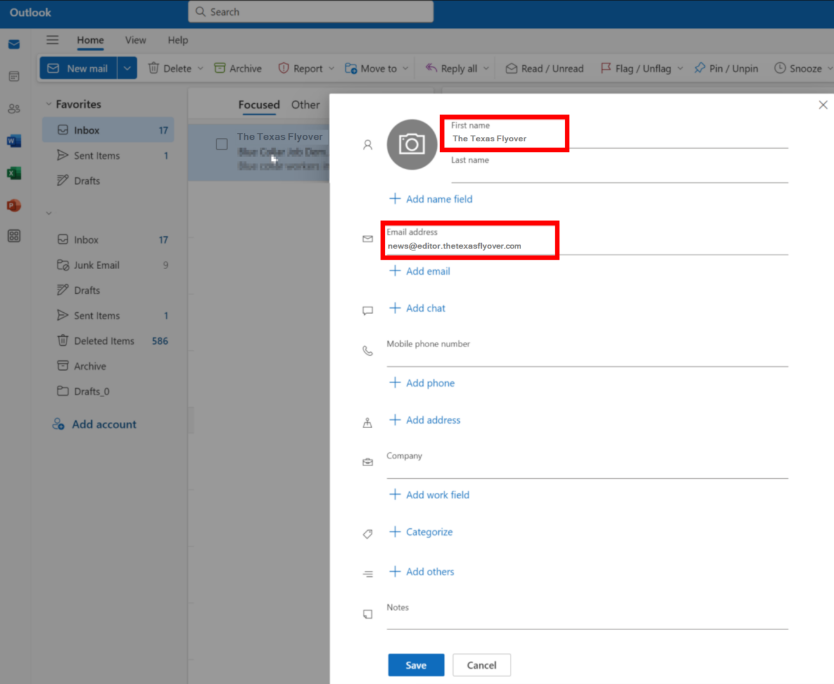Open More apps grid icon

pyautogui.click(x=14, y=236)
